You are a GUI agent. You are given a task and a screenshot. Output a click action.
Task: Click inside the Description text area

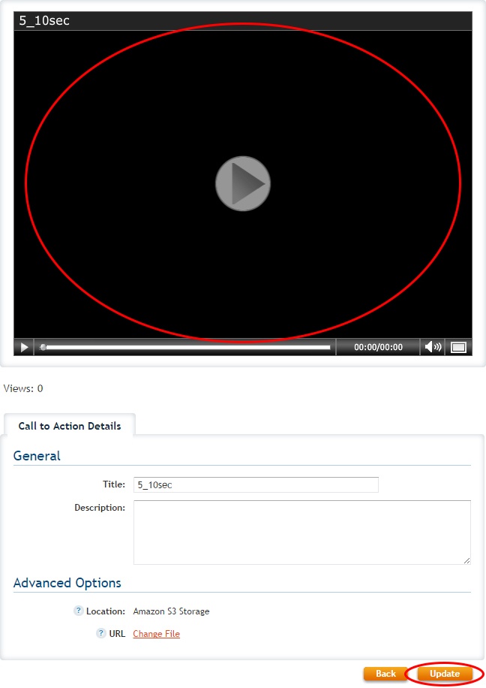click(302, 533)
